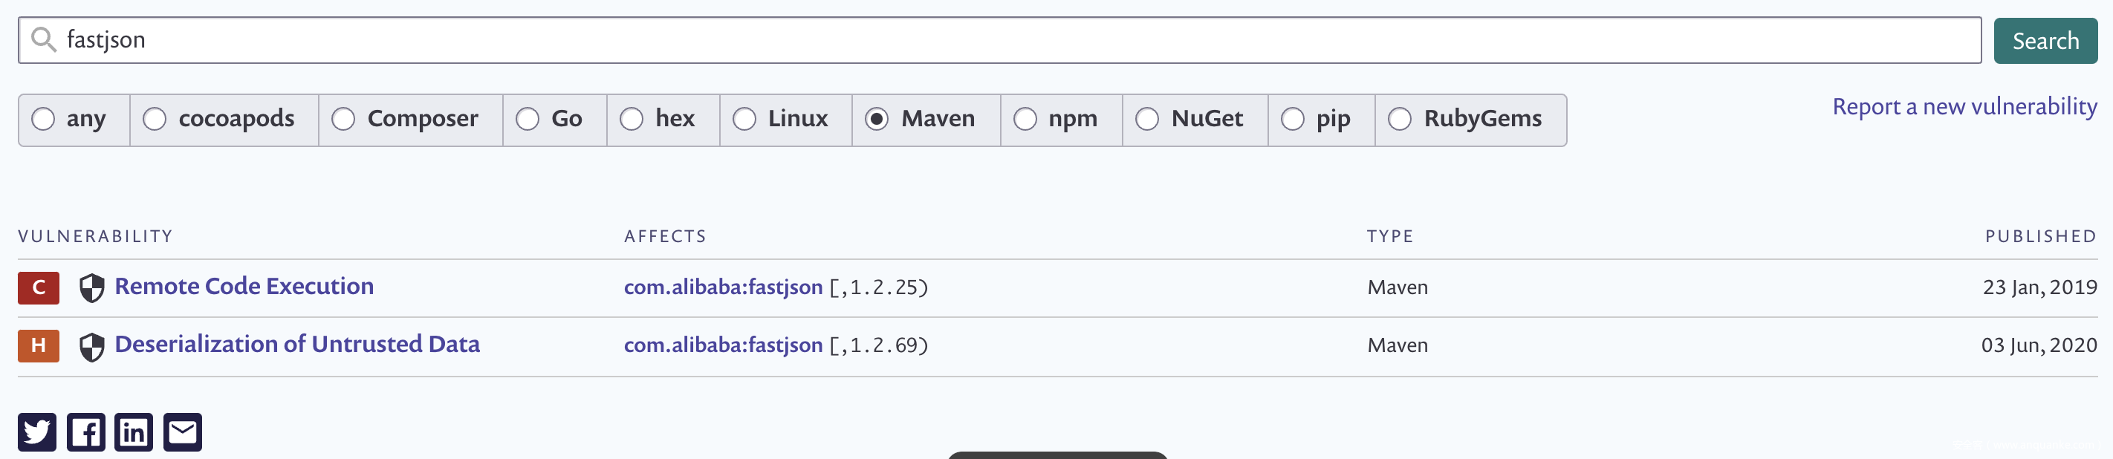Open Report a new vulnerability link
This screenshot has height=459, width=2113.
point(1964,106)
